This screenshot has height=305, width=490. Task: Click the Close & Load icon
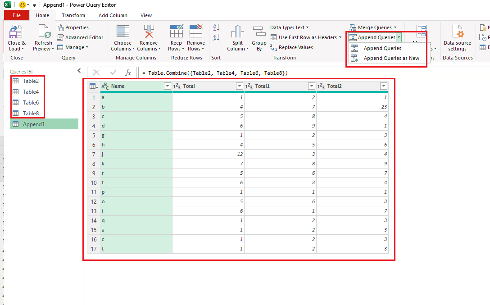[x=16, y=32]
